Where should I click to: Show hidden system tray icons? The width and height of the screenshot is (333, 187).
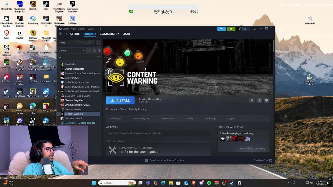[289, 183]
